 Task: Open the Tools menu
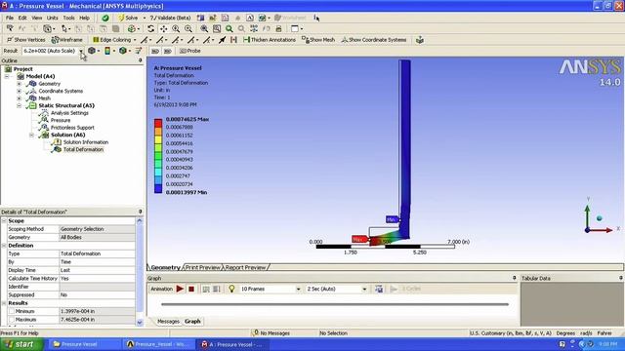coord(68,18)
